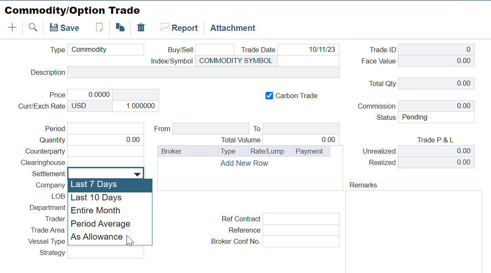Click the Type field showing Commodity
This screenshot has width=491, height=273.
click(x=105, y=50)
